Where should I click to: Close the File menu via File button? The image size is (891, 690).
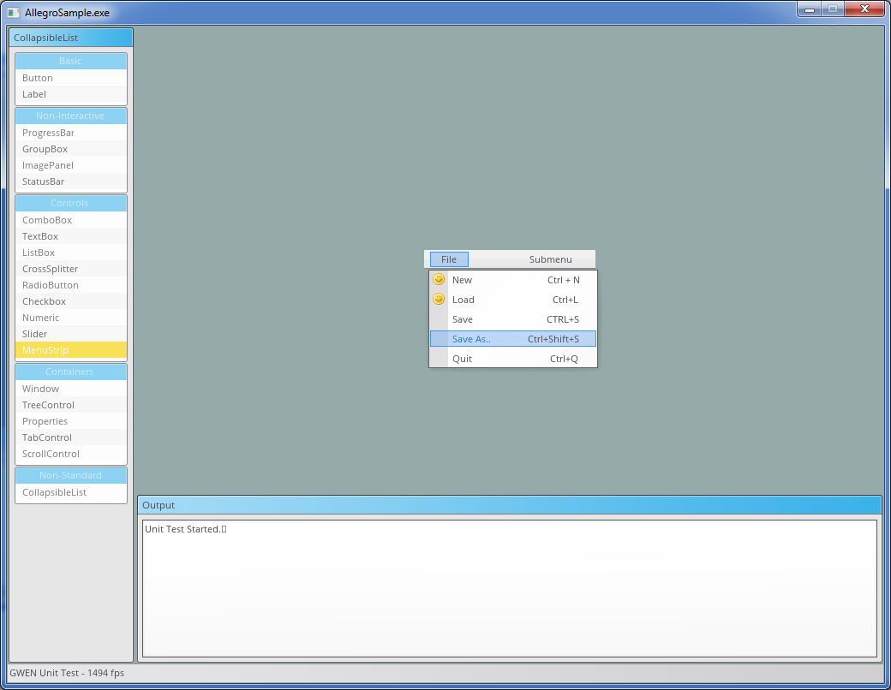point(449,259)
